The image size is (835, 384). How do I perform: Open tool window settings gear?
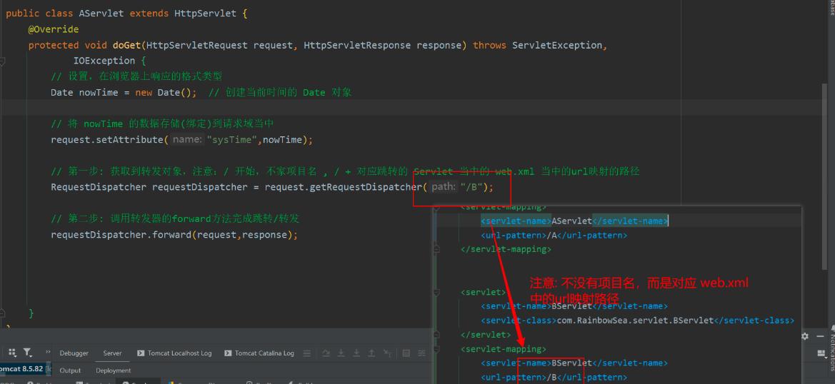(805, 336)
